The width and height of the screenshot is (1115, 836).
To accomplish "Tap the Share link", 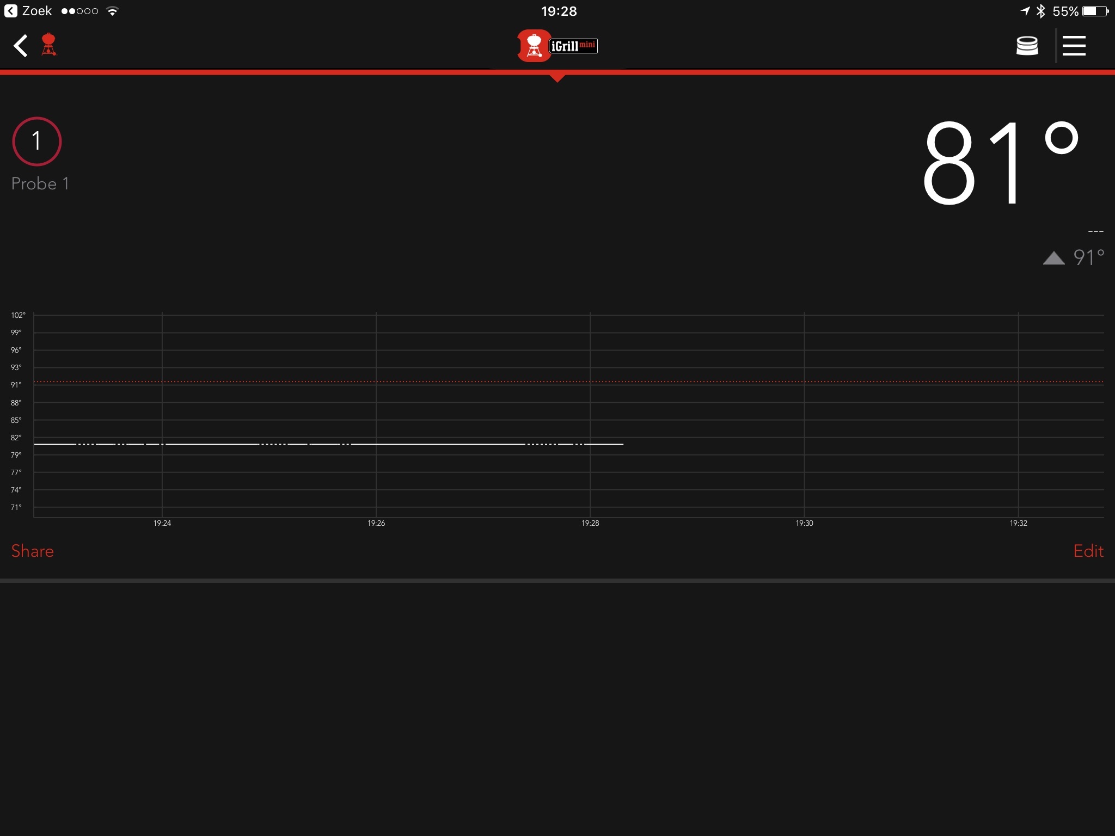I will point(33,551).
